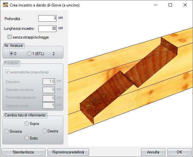
Task: Click the Ripristina predefiniti button
Action: [68, 152]
